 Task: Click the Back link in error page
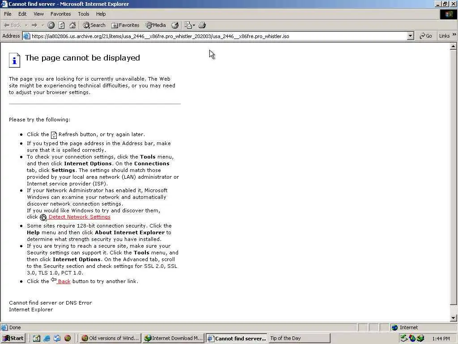(64, 281)
